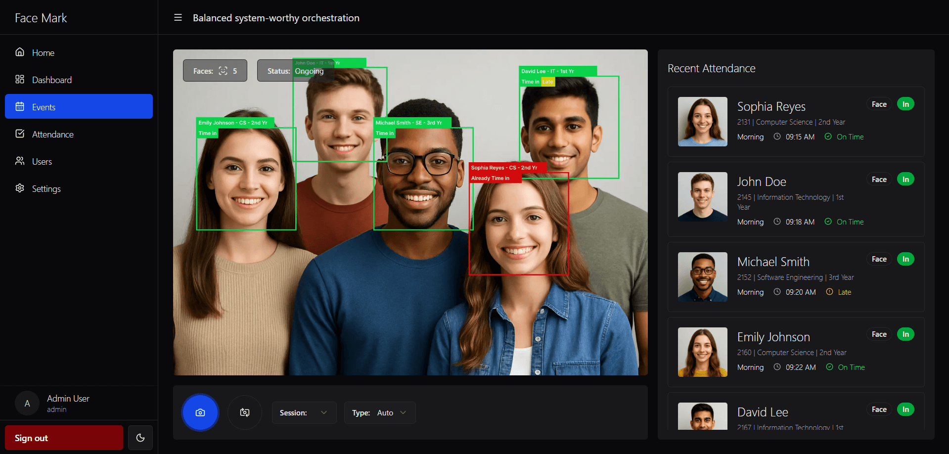Change the Type dropdown from Auto
Viewport: 949px width, 454px height.
click(380, 412)
